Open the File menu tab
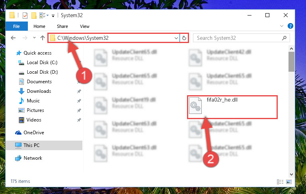 [x=16, y=26]
